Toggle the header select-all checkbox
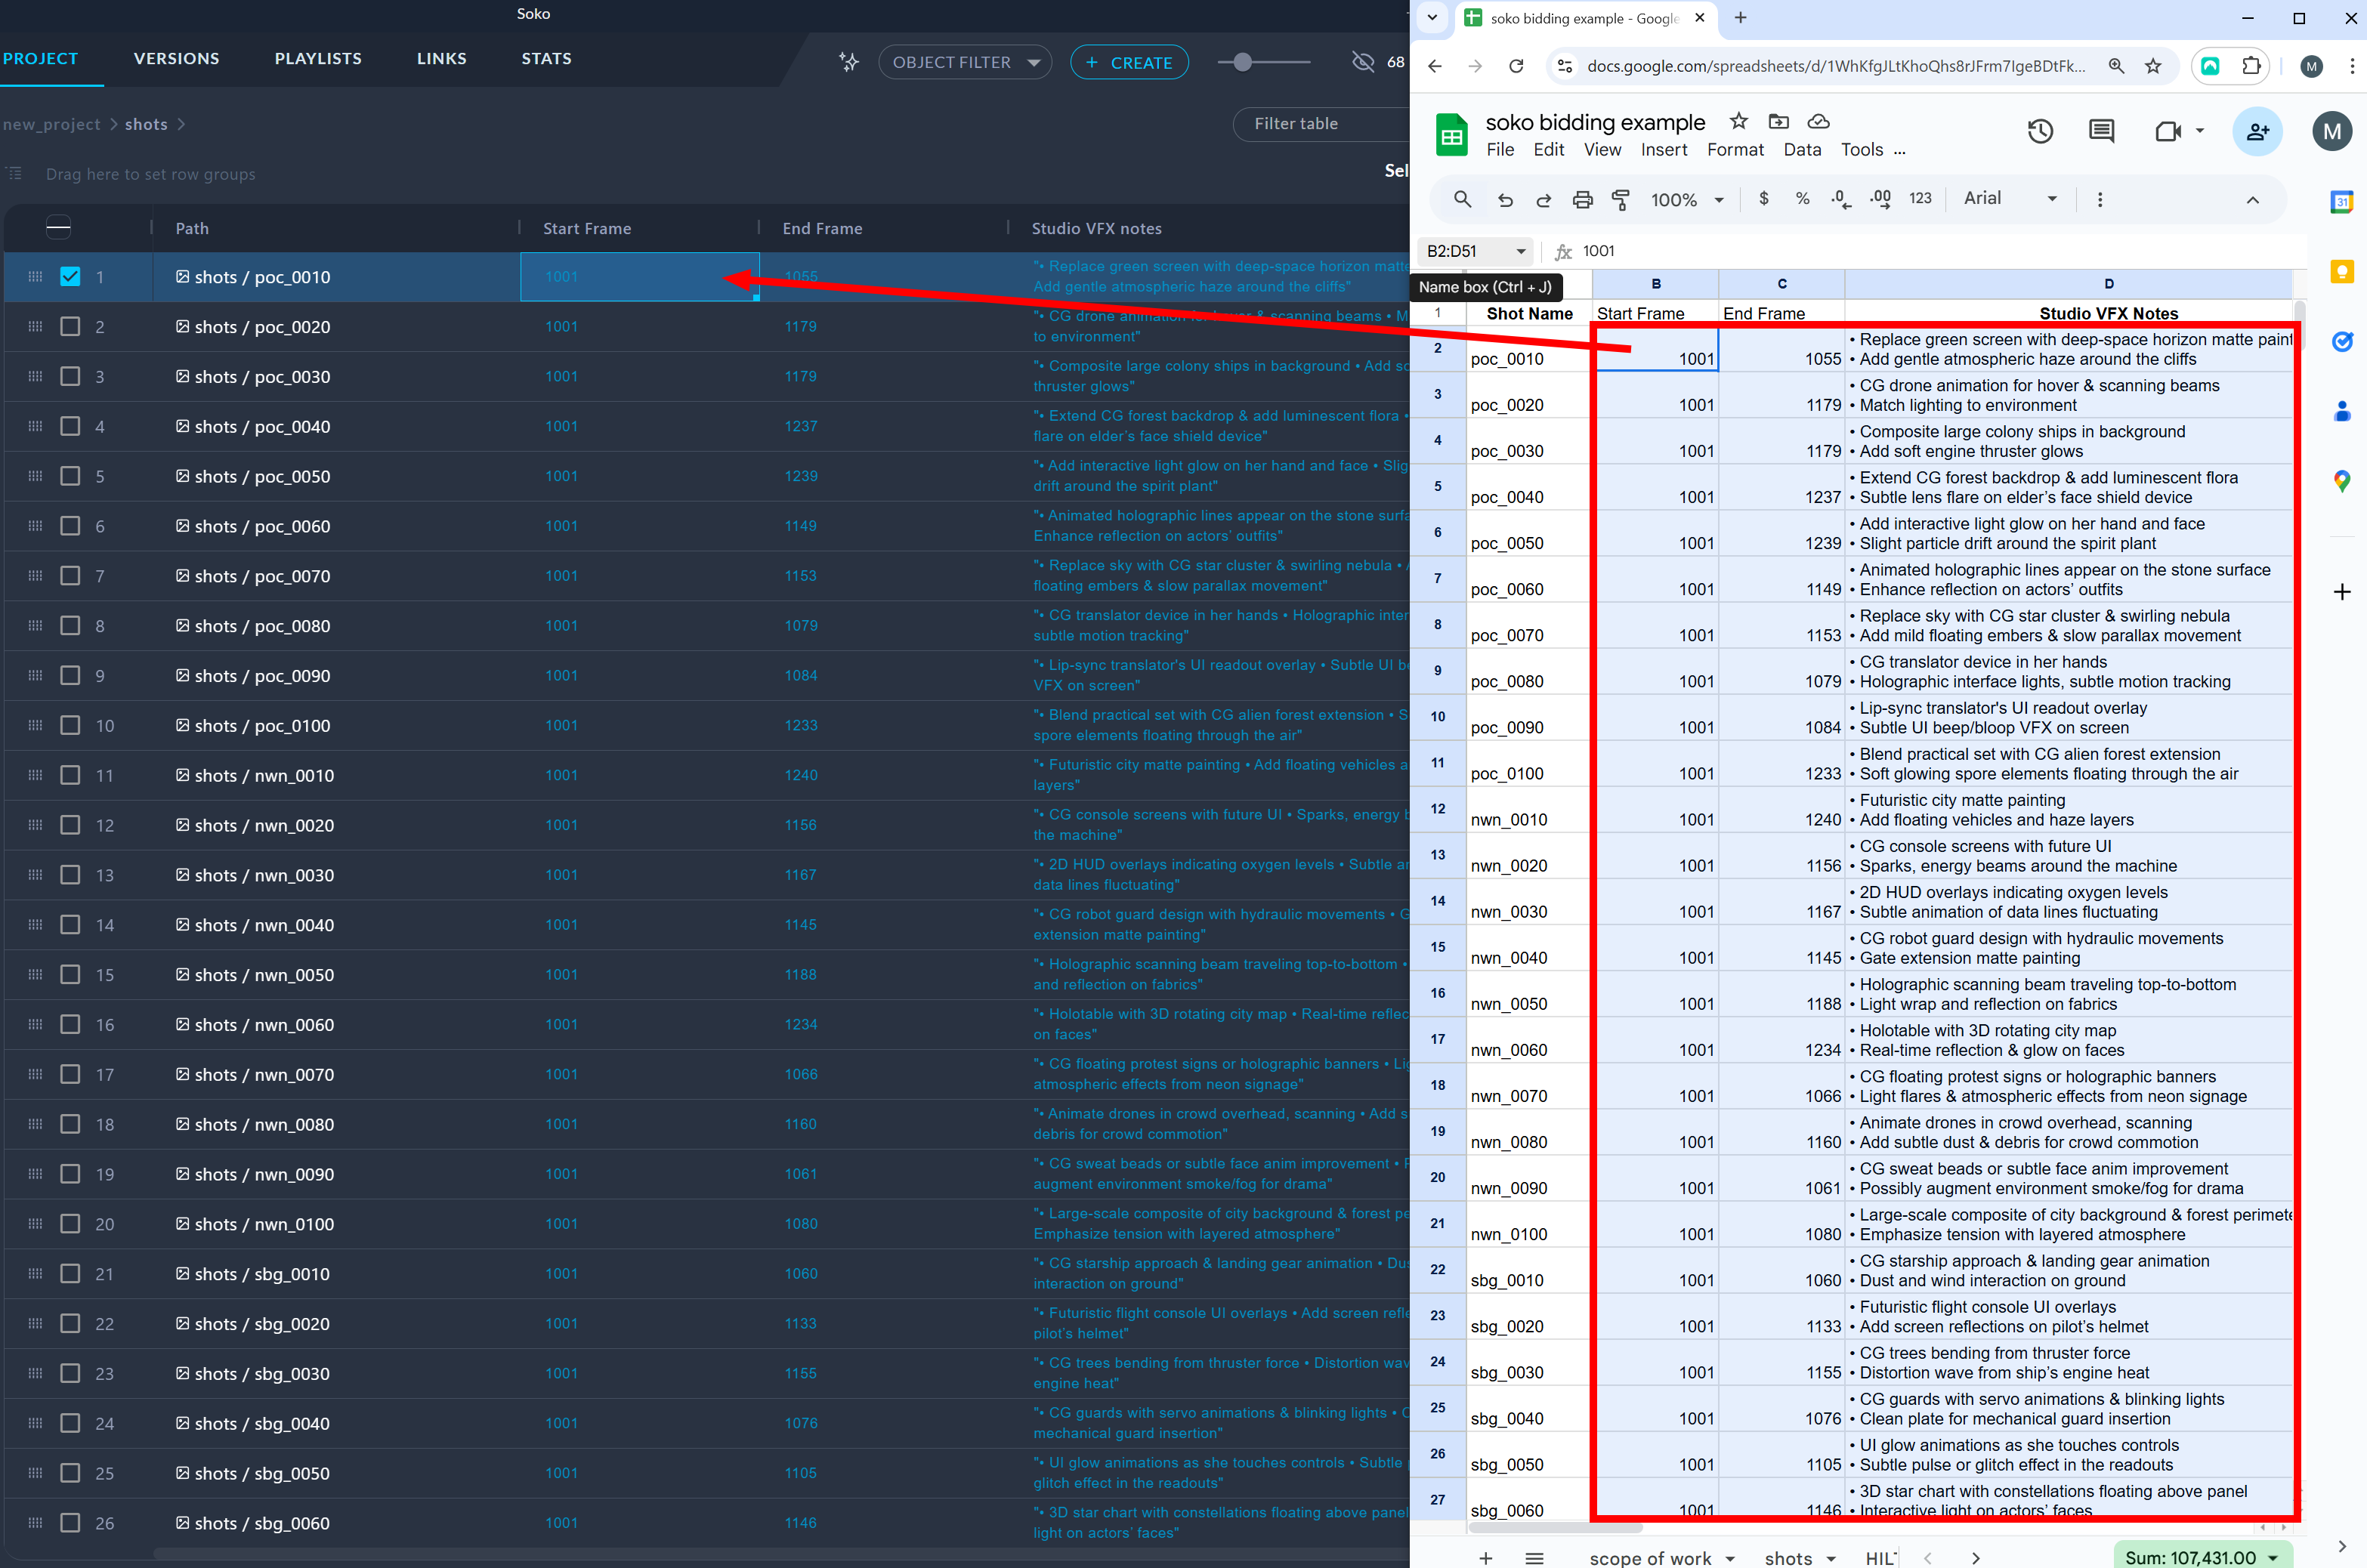The height and width of the screenshot is (1568, 2367). 59,228
